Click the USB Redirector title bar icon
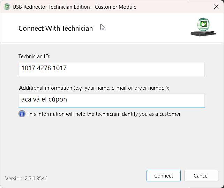The image size is (224, 188). click(x=7, y=7)
